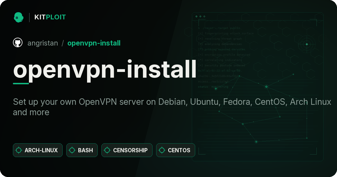Click the description text about OpenVPN server
The image size is (337, 177).
point(172,107)
